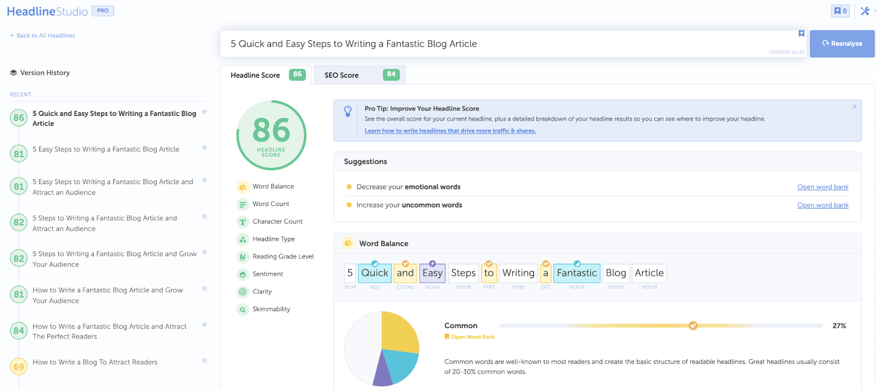The image size is (880, 389).
Task: Star the "5 Easy Steps to Writing a Fantastic Blog Article" version
Action: pos(205,147)
